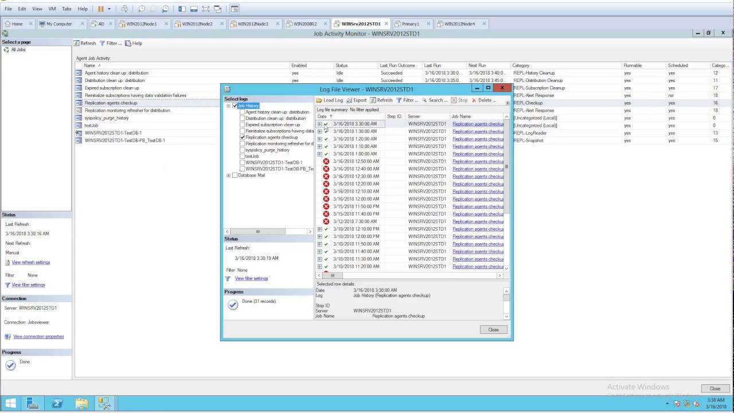Collapse the Job History tree node
734x413 pixels.
[228, 106]
